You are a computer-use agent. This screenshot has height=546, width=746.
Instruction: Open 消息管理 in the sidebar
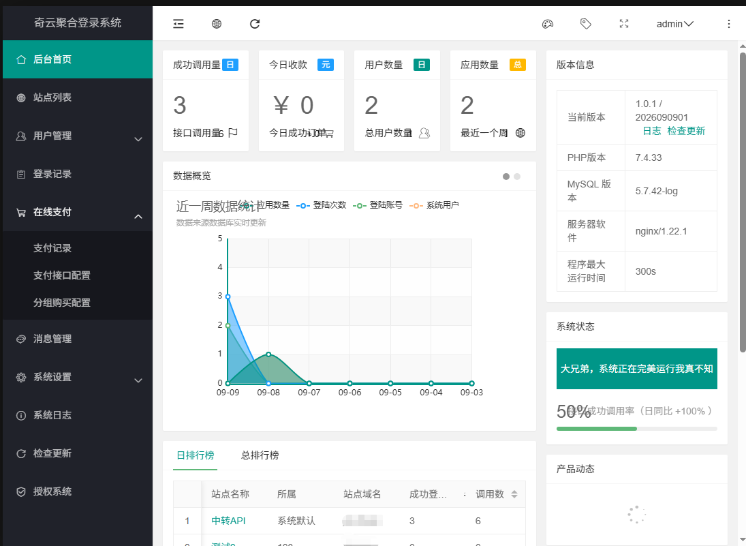click(x=78, y=339)
